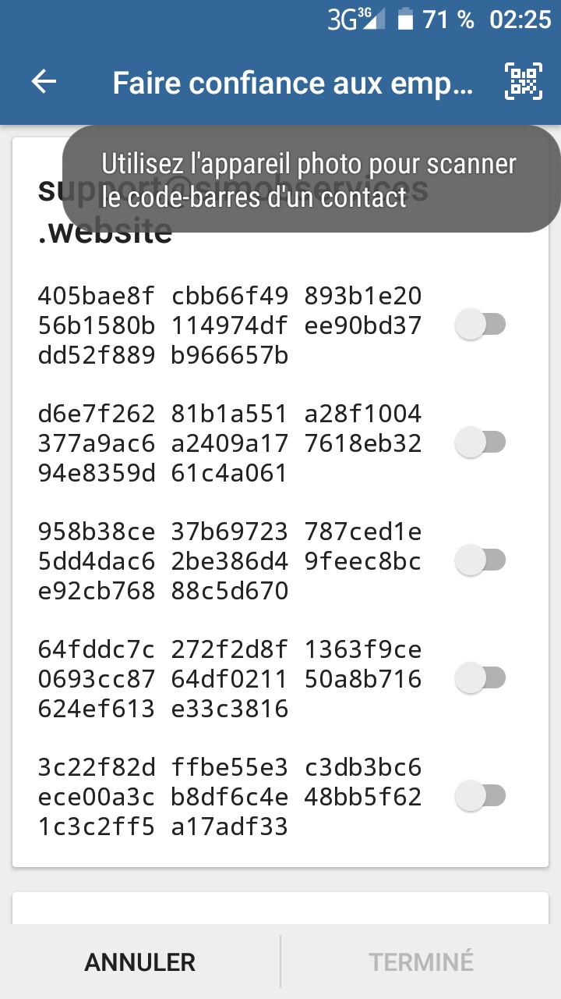This screenshot has width=561, height=999.
Task: Tap fingerprint text beginning 958b38ce
Action: (230, 561)
